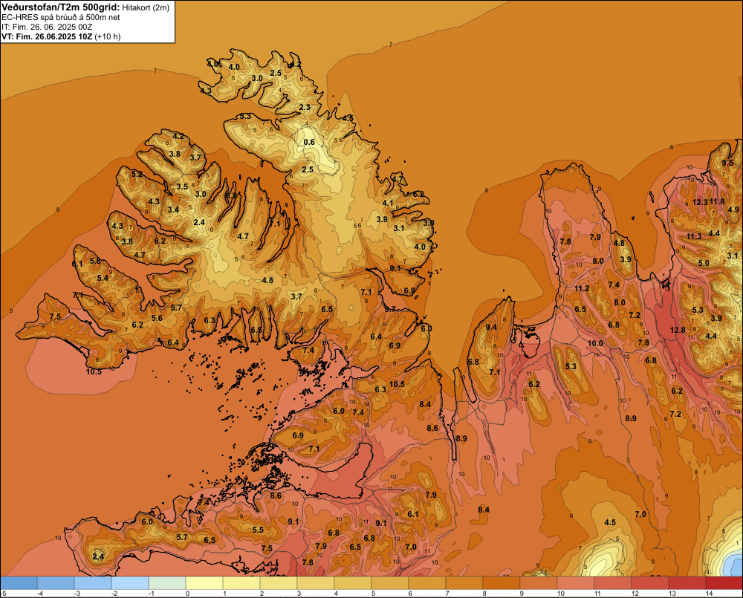The height and width of the screenshot is (598, 743).
Task: Click the dark red swatch right of 14
Action: [x=724, y=583]
